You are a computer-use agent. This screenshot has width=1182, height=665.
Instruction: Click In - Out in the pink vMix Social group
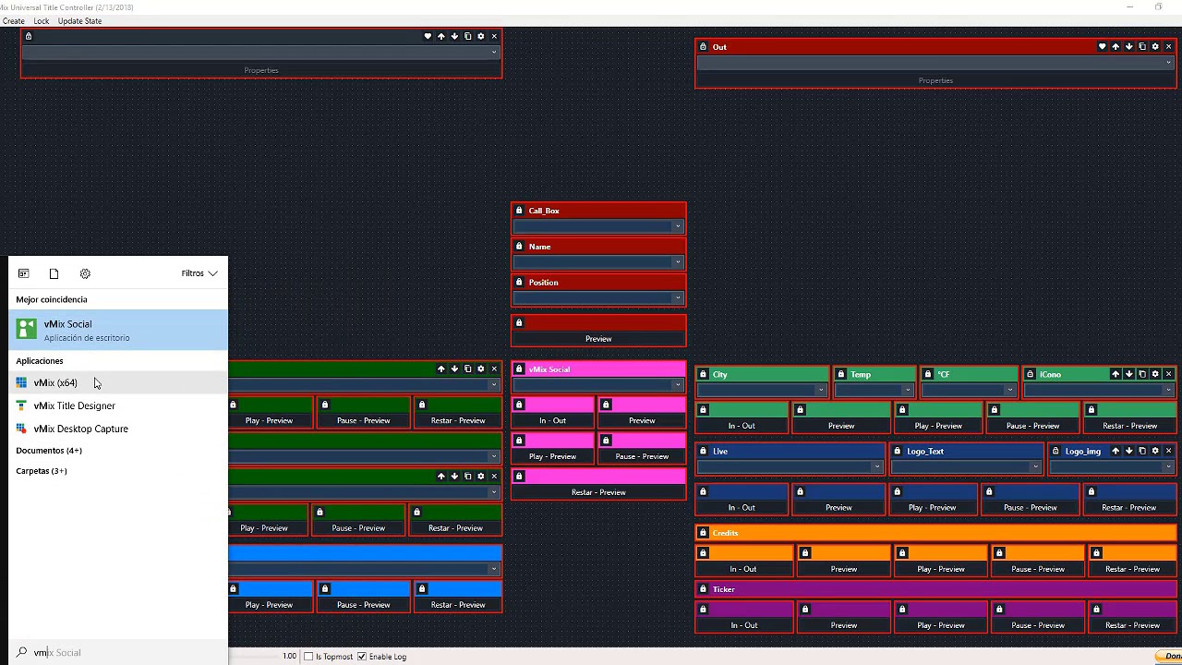point(552,420)
